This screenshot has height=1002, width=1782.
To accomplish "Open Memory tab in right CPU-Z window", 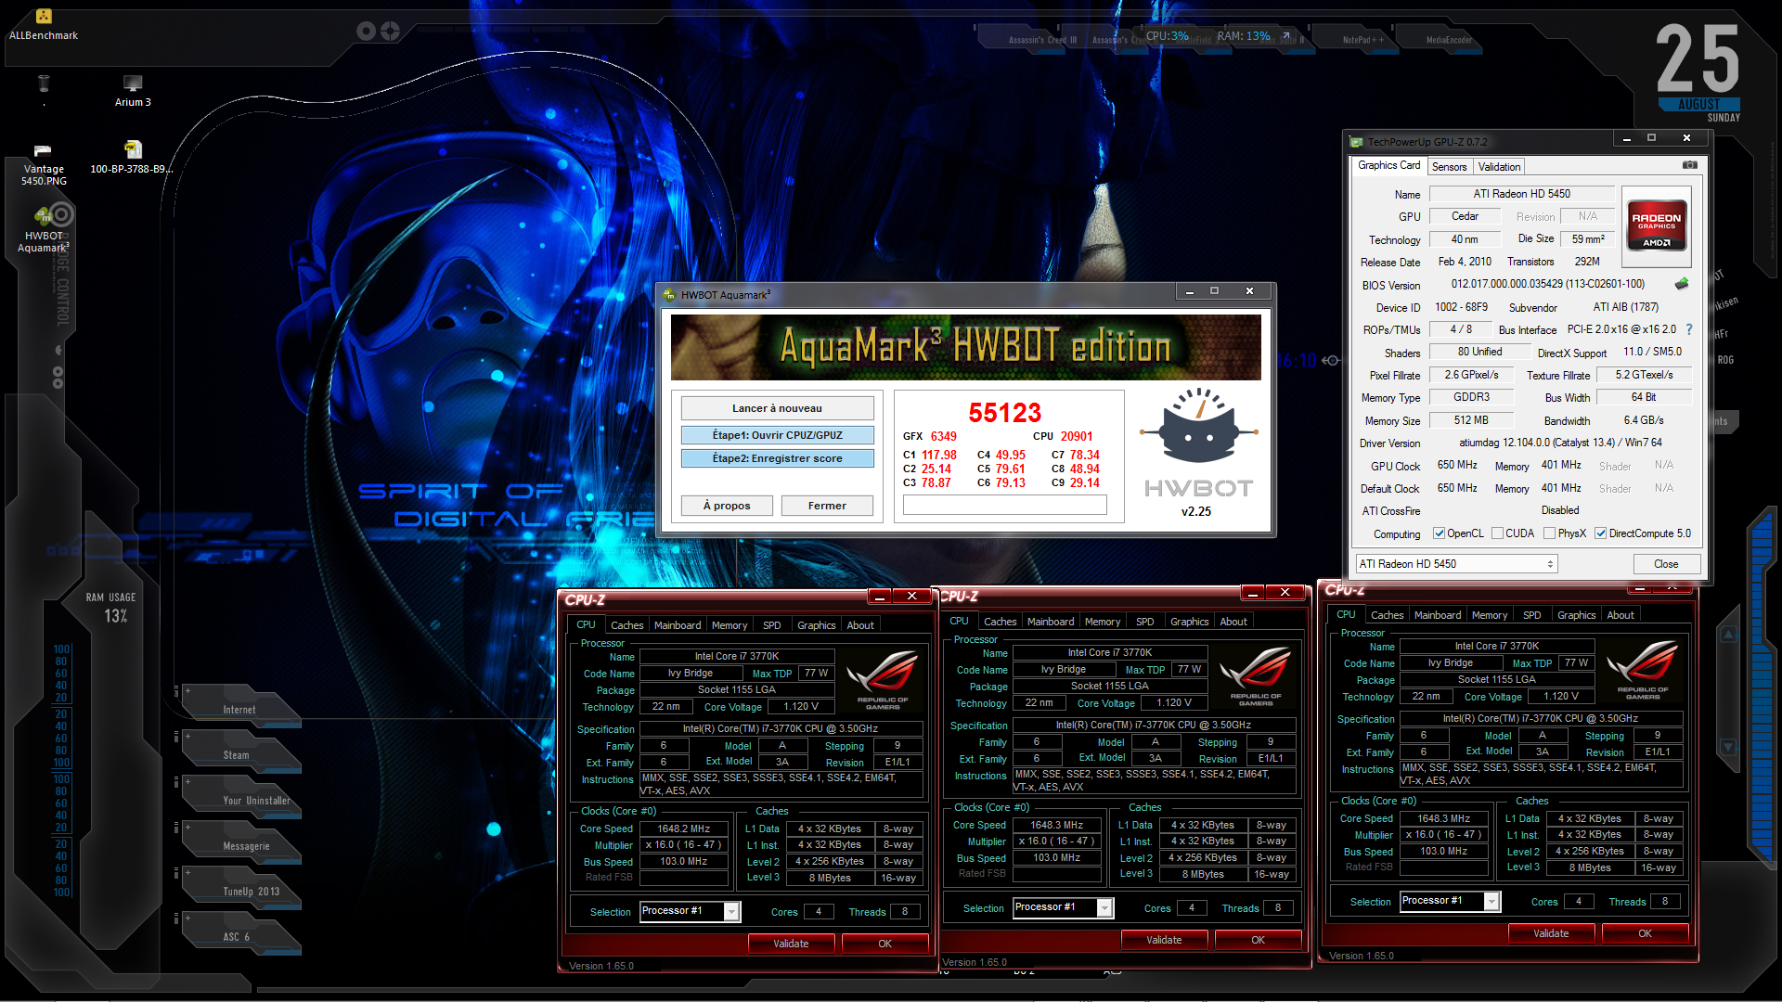I will coord(1489,615).
